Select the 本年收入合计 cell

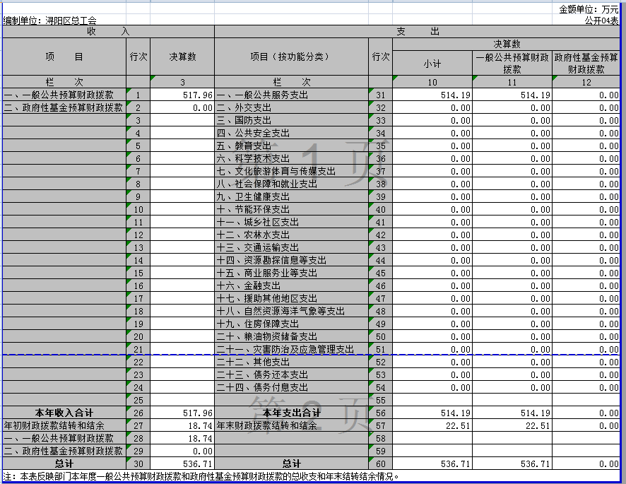(62, 413)
